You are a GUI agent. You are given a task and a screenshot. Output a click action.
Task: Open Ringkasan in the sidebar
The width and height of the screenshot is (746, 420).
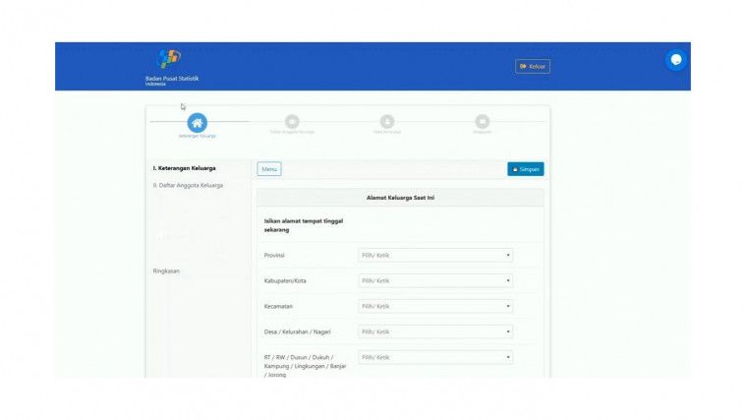[x=166, y=270]
